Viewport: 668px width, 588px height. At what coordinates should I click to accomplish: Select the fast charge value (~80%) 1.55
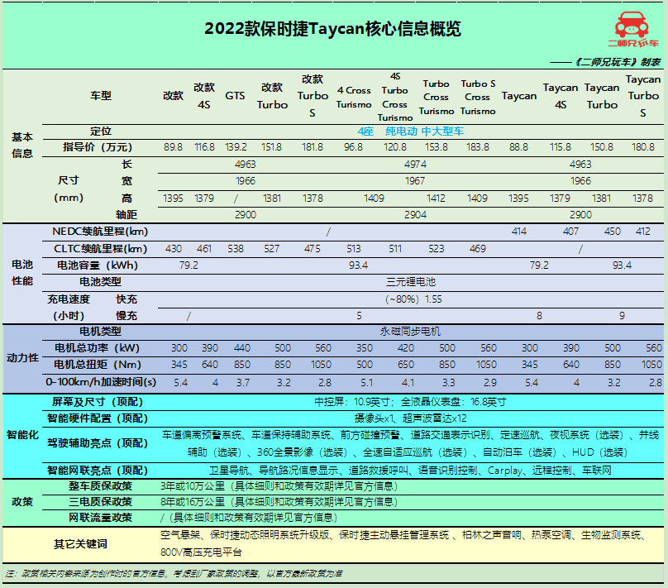point(413,299)
